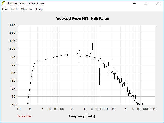This screenshot has height=123, width=164.
Task: Open the Tools menu
Action: (x=14, y=9)
